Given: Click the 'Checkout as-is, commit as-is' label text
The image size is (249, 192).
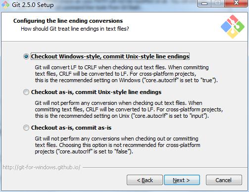Looking at the screenshot, I should tap(71, 128).
